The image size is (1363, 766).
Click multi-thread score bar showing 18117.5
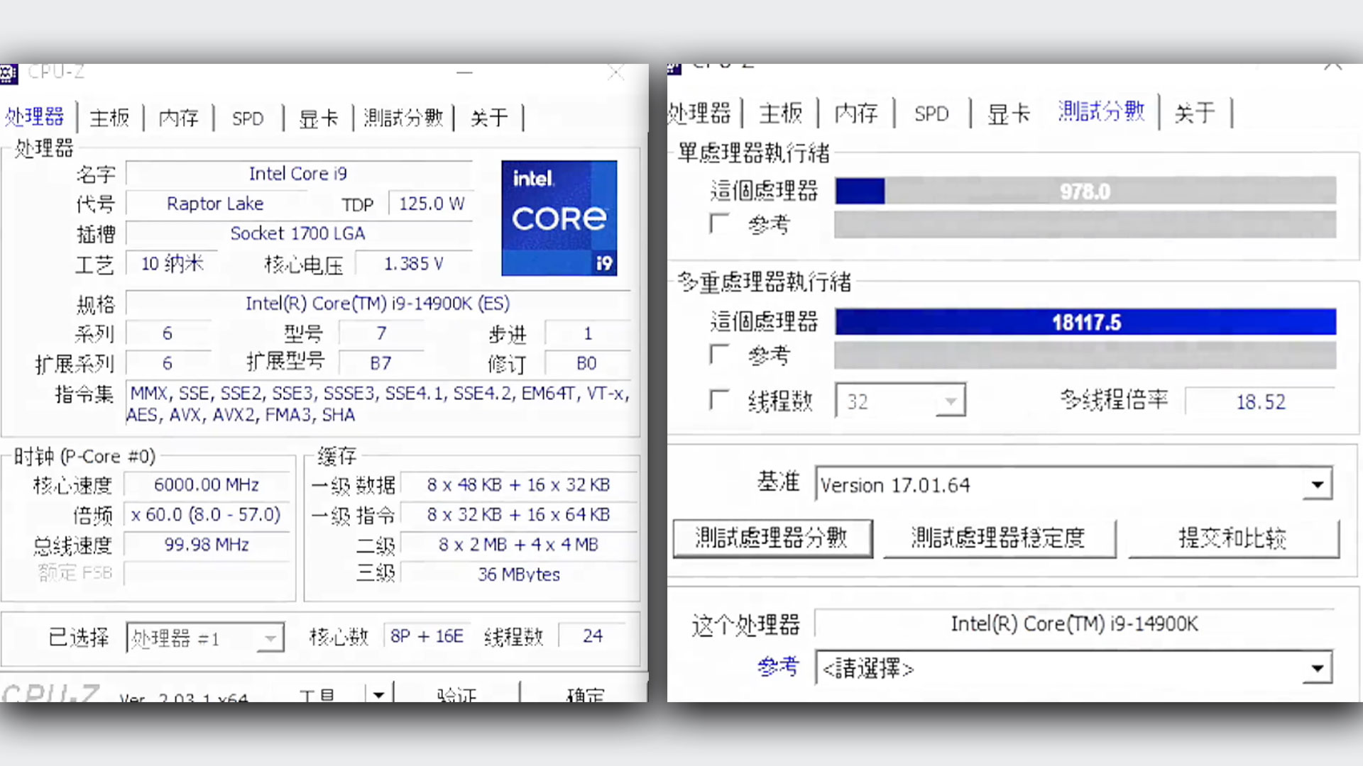click(1085, 322)
